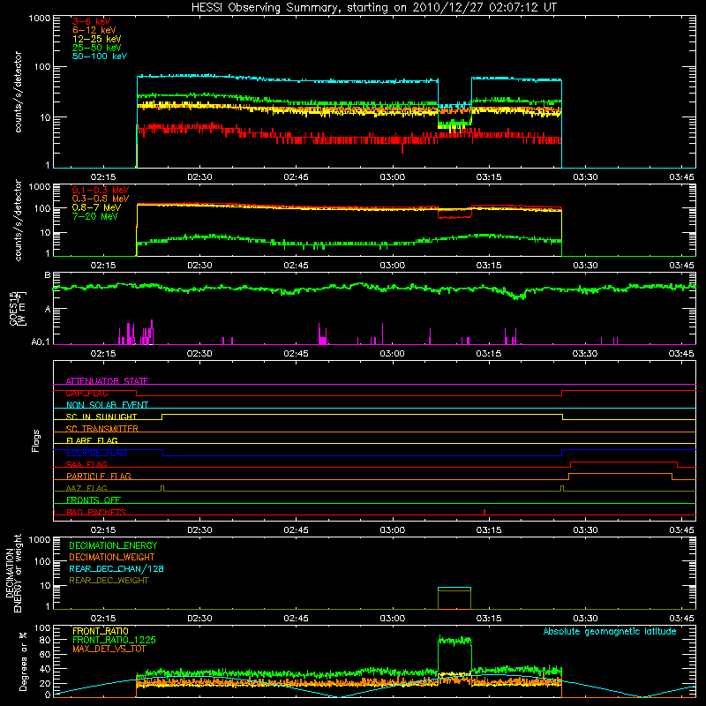Select the FRONTS_OFF flag label
Image resolution: width=706 pixels, height=706 pixels.
click(x=94, y=499)
